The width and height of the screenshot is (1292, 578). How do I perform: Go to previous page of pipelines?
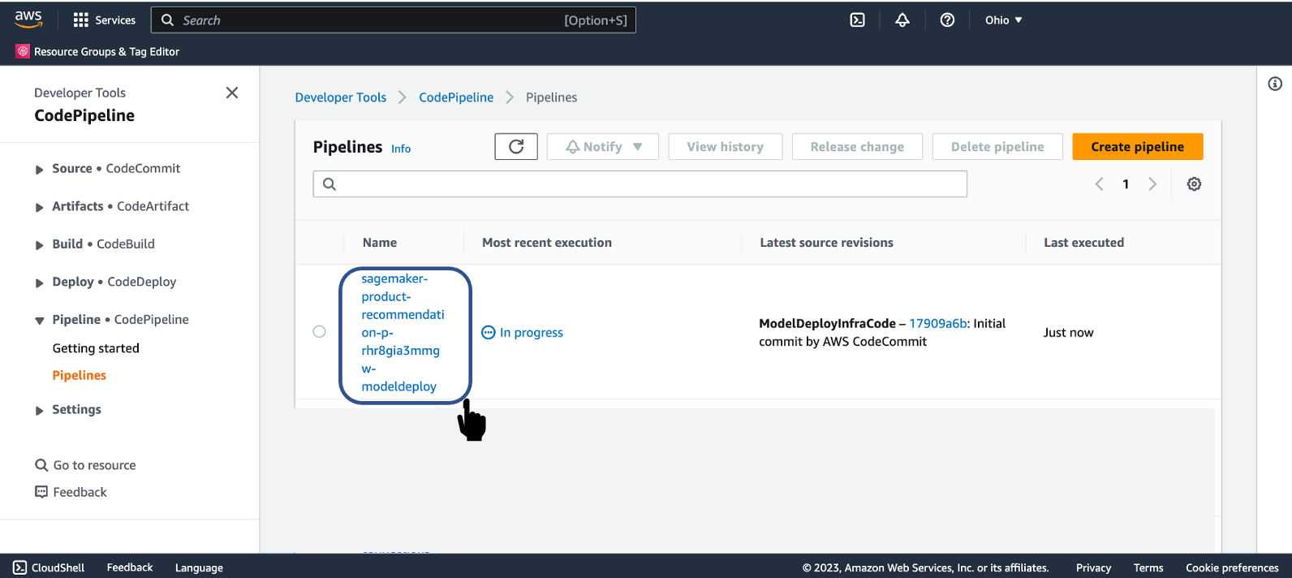coord(1099,184)
